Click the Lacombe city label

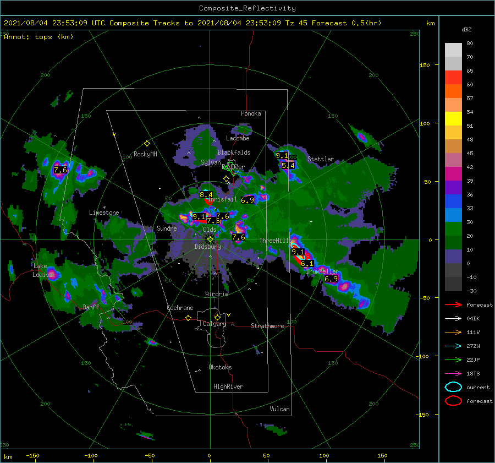click(238, 138)
